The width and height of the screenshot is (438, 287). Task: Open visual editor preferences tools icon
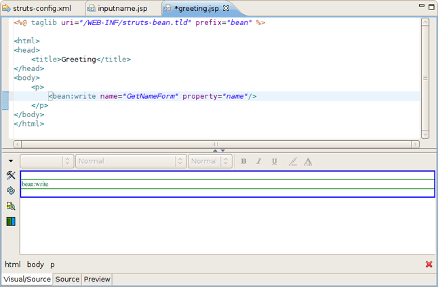point(11,175)
